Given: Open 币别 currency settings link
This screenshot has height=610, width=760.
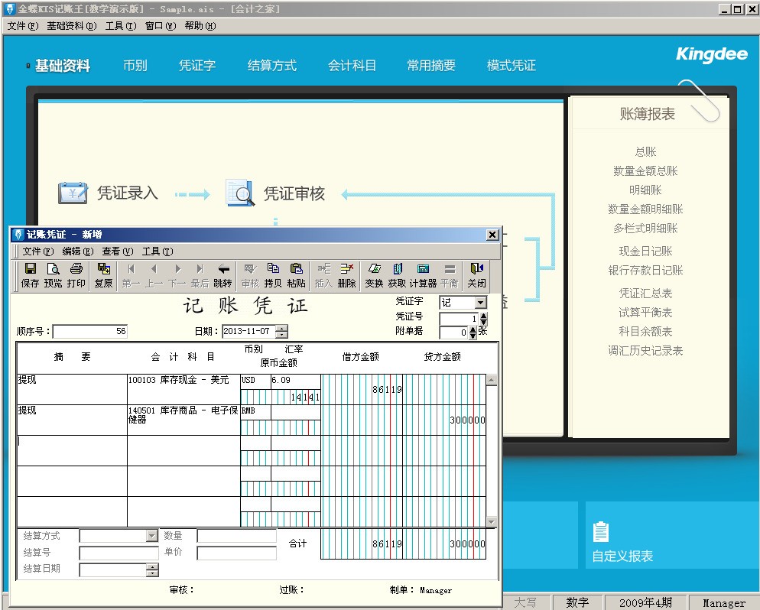Looking at the screenshot, I should pyautogui.click(x=135, y=66).
